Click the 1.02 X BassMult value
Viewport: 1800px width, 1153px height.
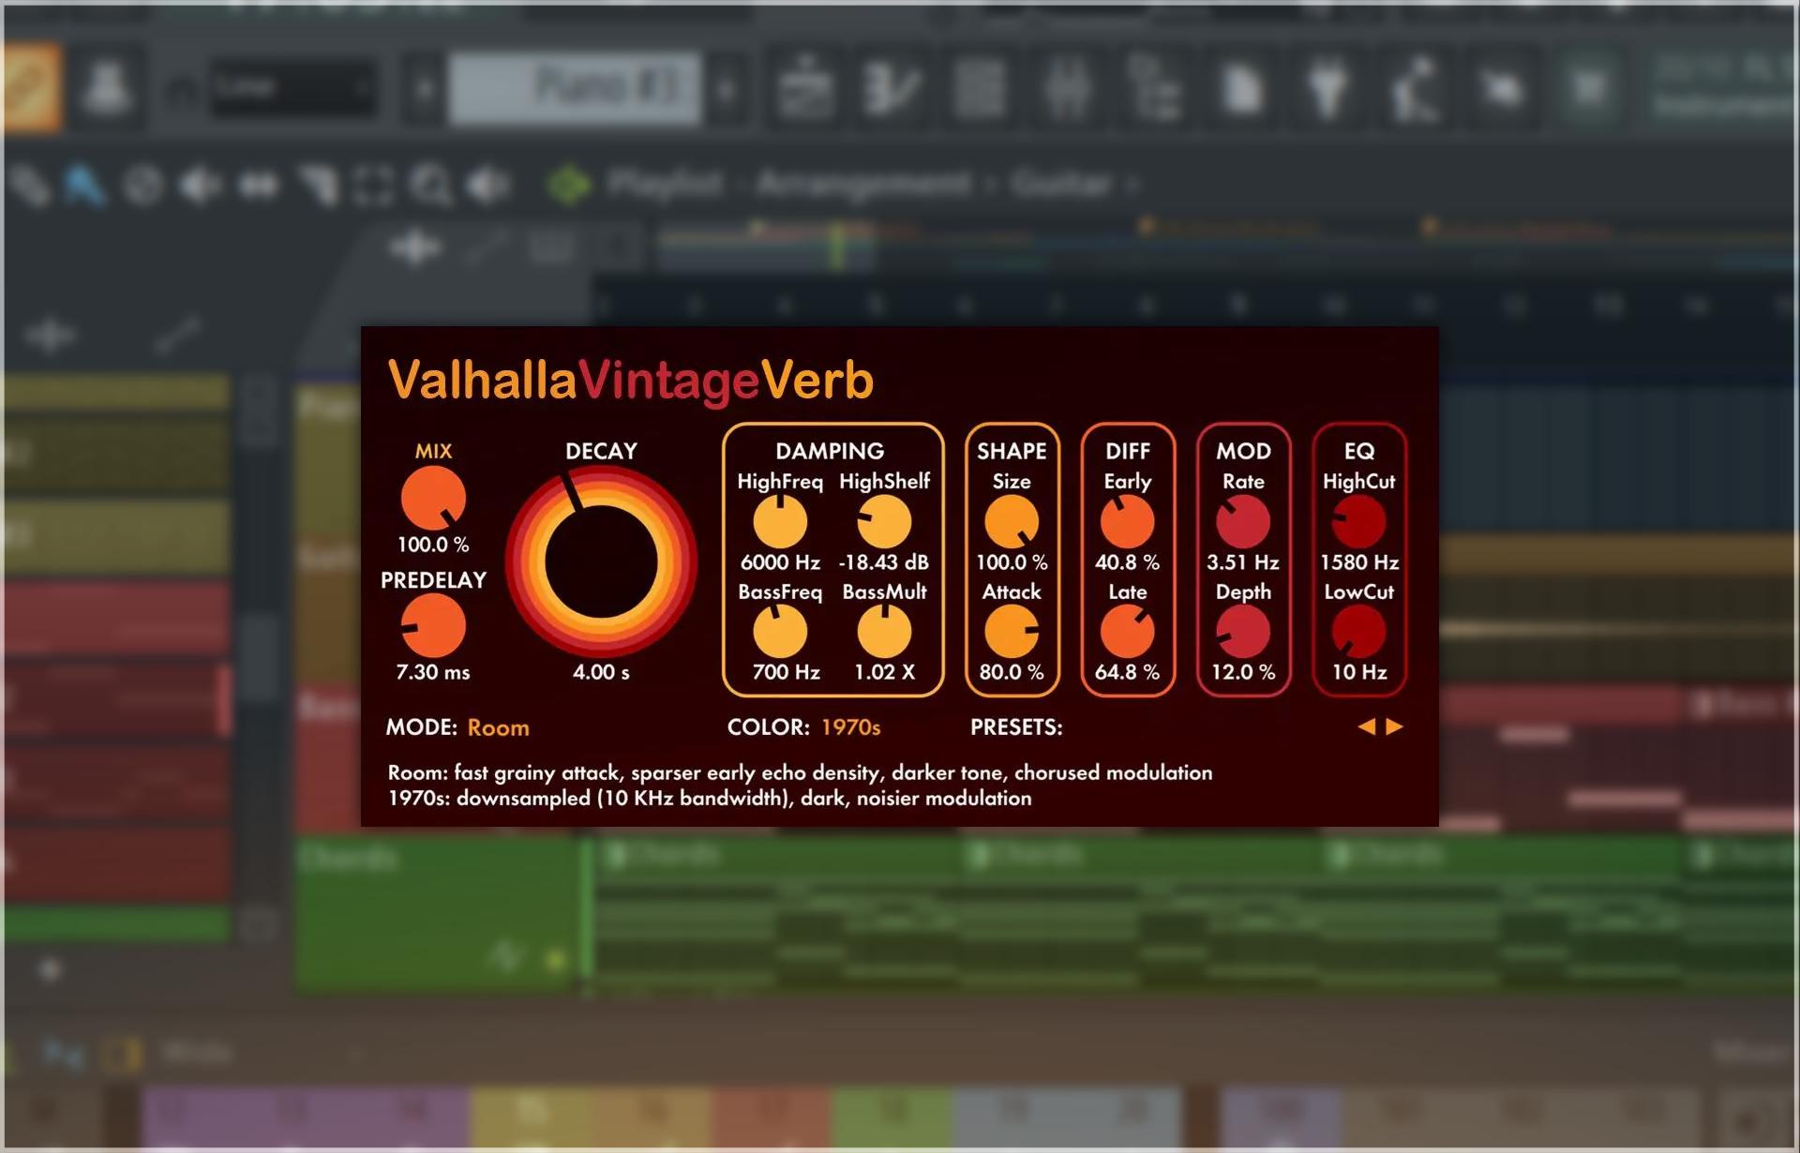tap(884, 672)
